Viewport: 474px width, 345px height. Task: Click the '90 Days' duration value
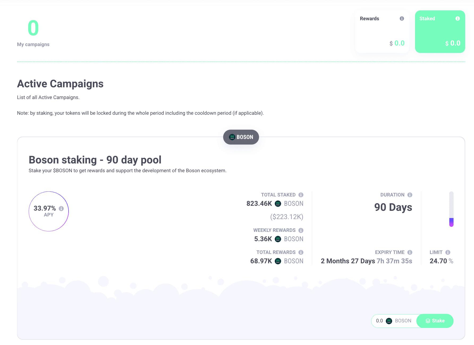tap(393, 207)
